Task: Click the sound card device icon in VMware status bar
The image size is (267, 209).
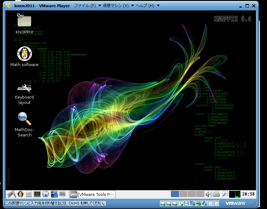Action: point(204,203)
